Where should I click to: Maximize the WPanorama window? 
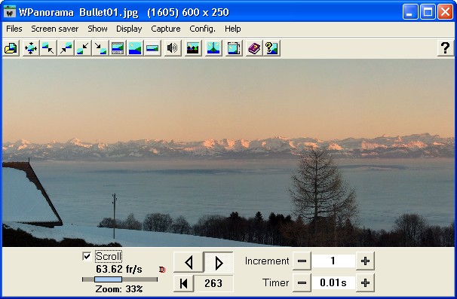point(428,12)
